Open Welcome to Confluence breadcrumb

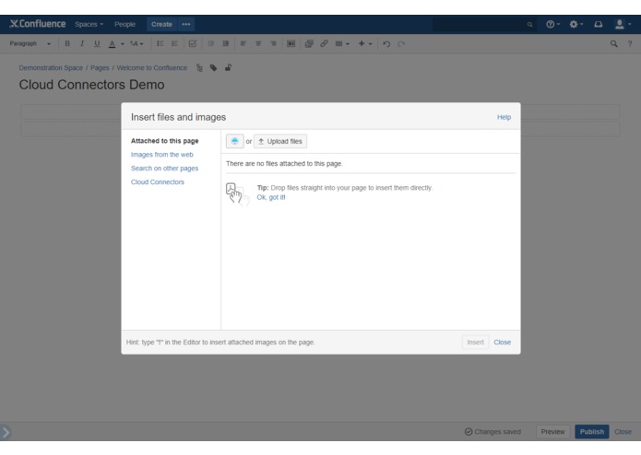point(151,68)
